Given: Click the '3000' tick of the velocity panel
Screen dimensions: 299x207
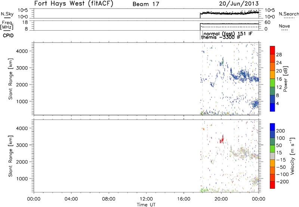Looking at the screenshot, I should (22, 145).
